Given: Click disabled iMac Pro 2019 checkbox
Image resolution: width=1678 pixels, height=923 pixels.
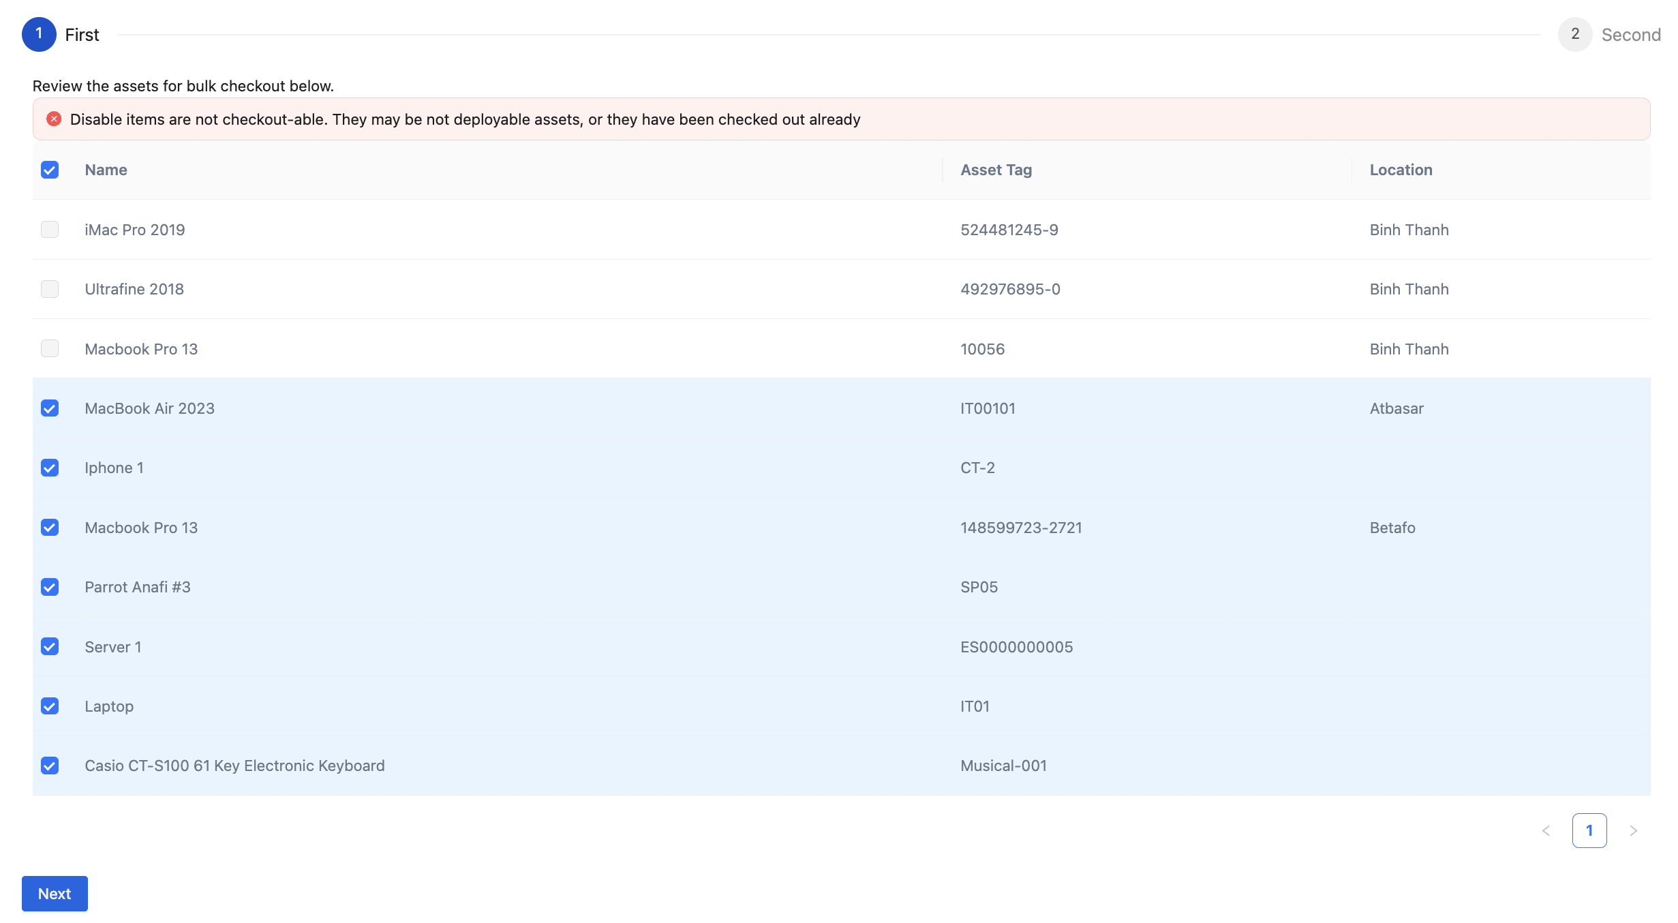Looking at the screenshot, I should [x=50, y=229].
